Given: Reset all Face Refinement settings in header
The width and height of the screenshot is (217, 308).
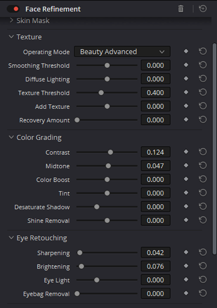Looking at the screenshot, I should coord(203,8).
